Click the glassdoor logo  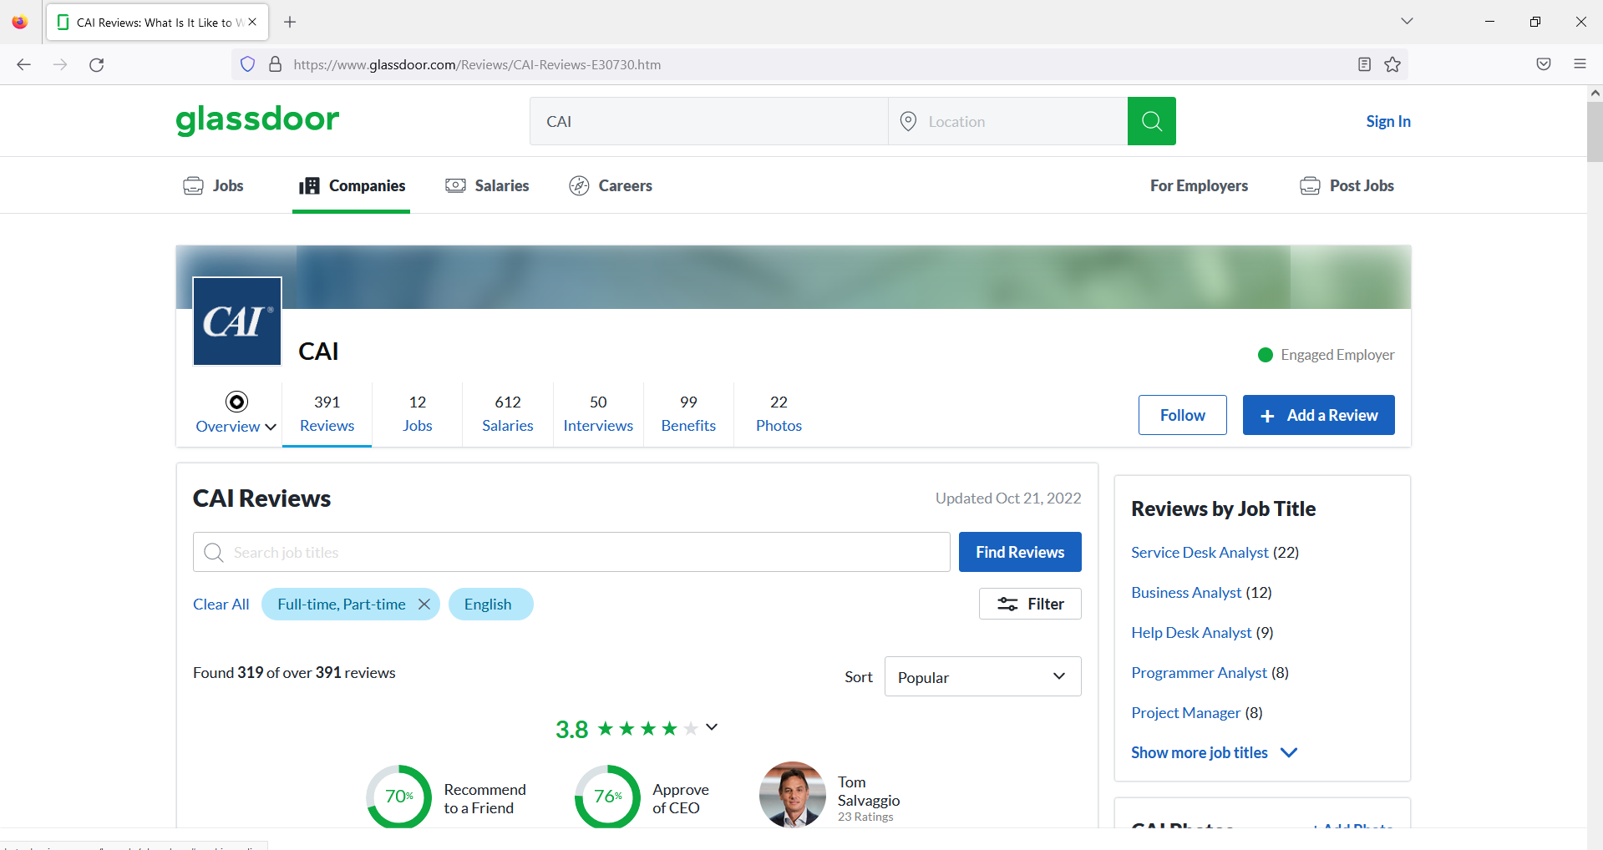click(x=257, y=119)
